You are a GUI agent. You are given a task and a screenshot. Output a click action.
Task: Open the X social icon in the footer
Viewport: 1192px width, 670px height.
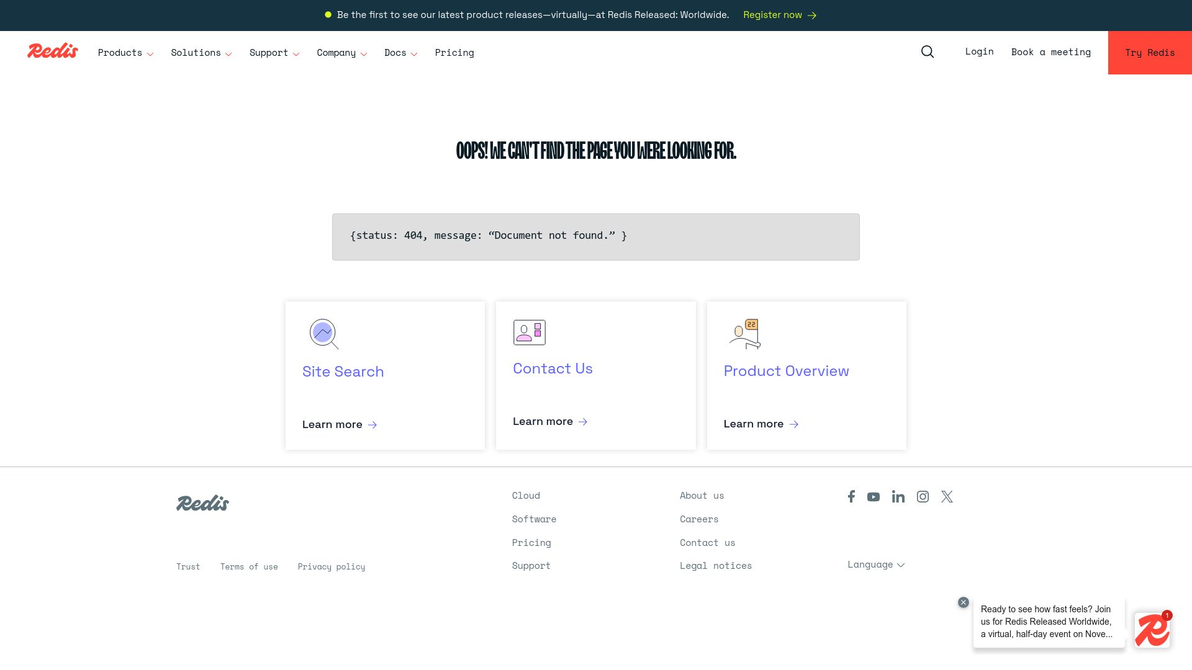947,496
